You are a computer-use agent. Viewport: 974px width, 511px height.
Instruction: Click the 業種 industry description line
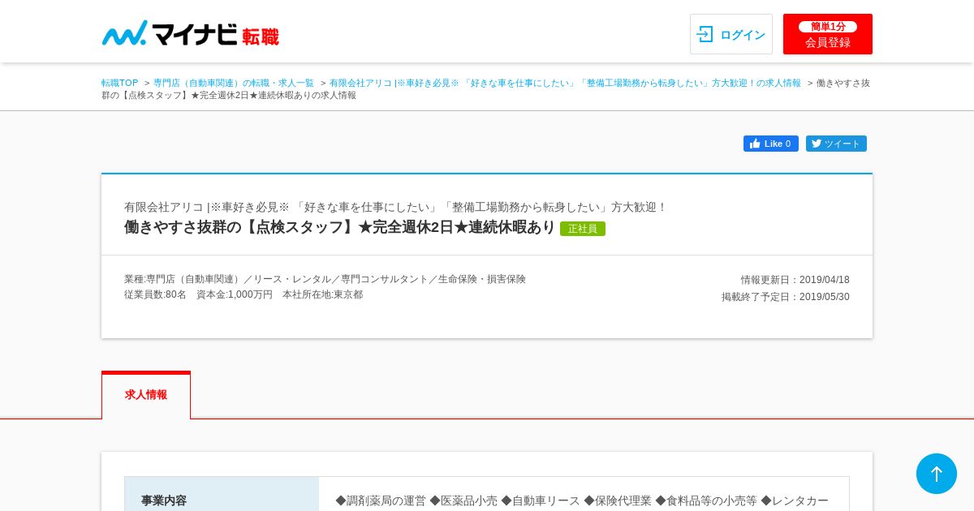pyautogui.click(x=325, y=279)
